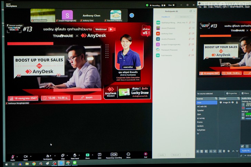Add a source with the Sources plus icon

[x=220, y=151]
